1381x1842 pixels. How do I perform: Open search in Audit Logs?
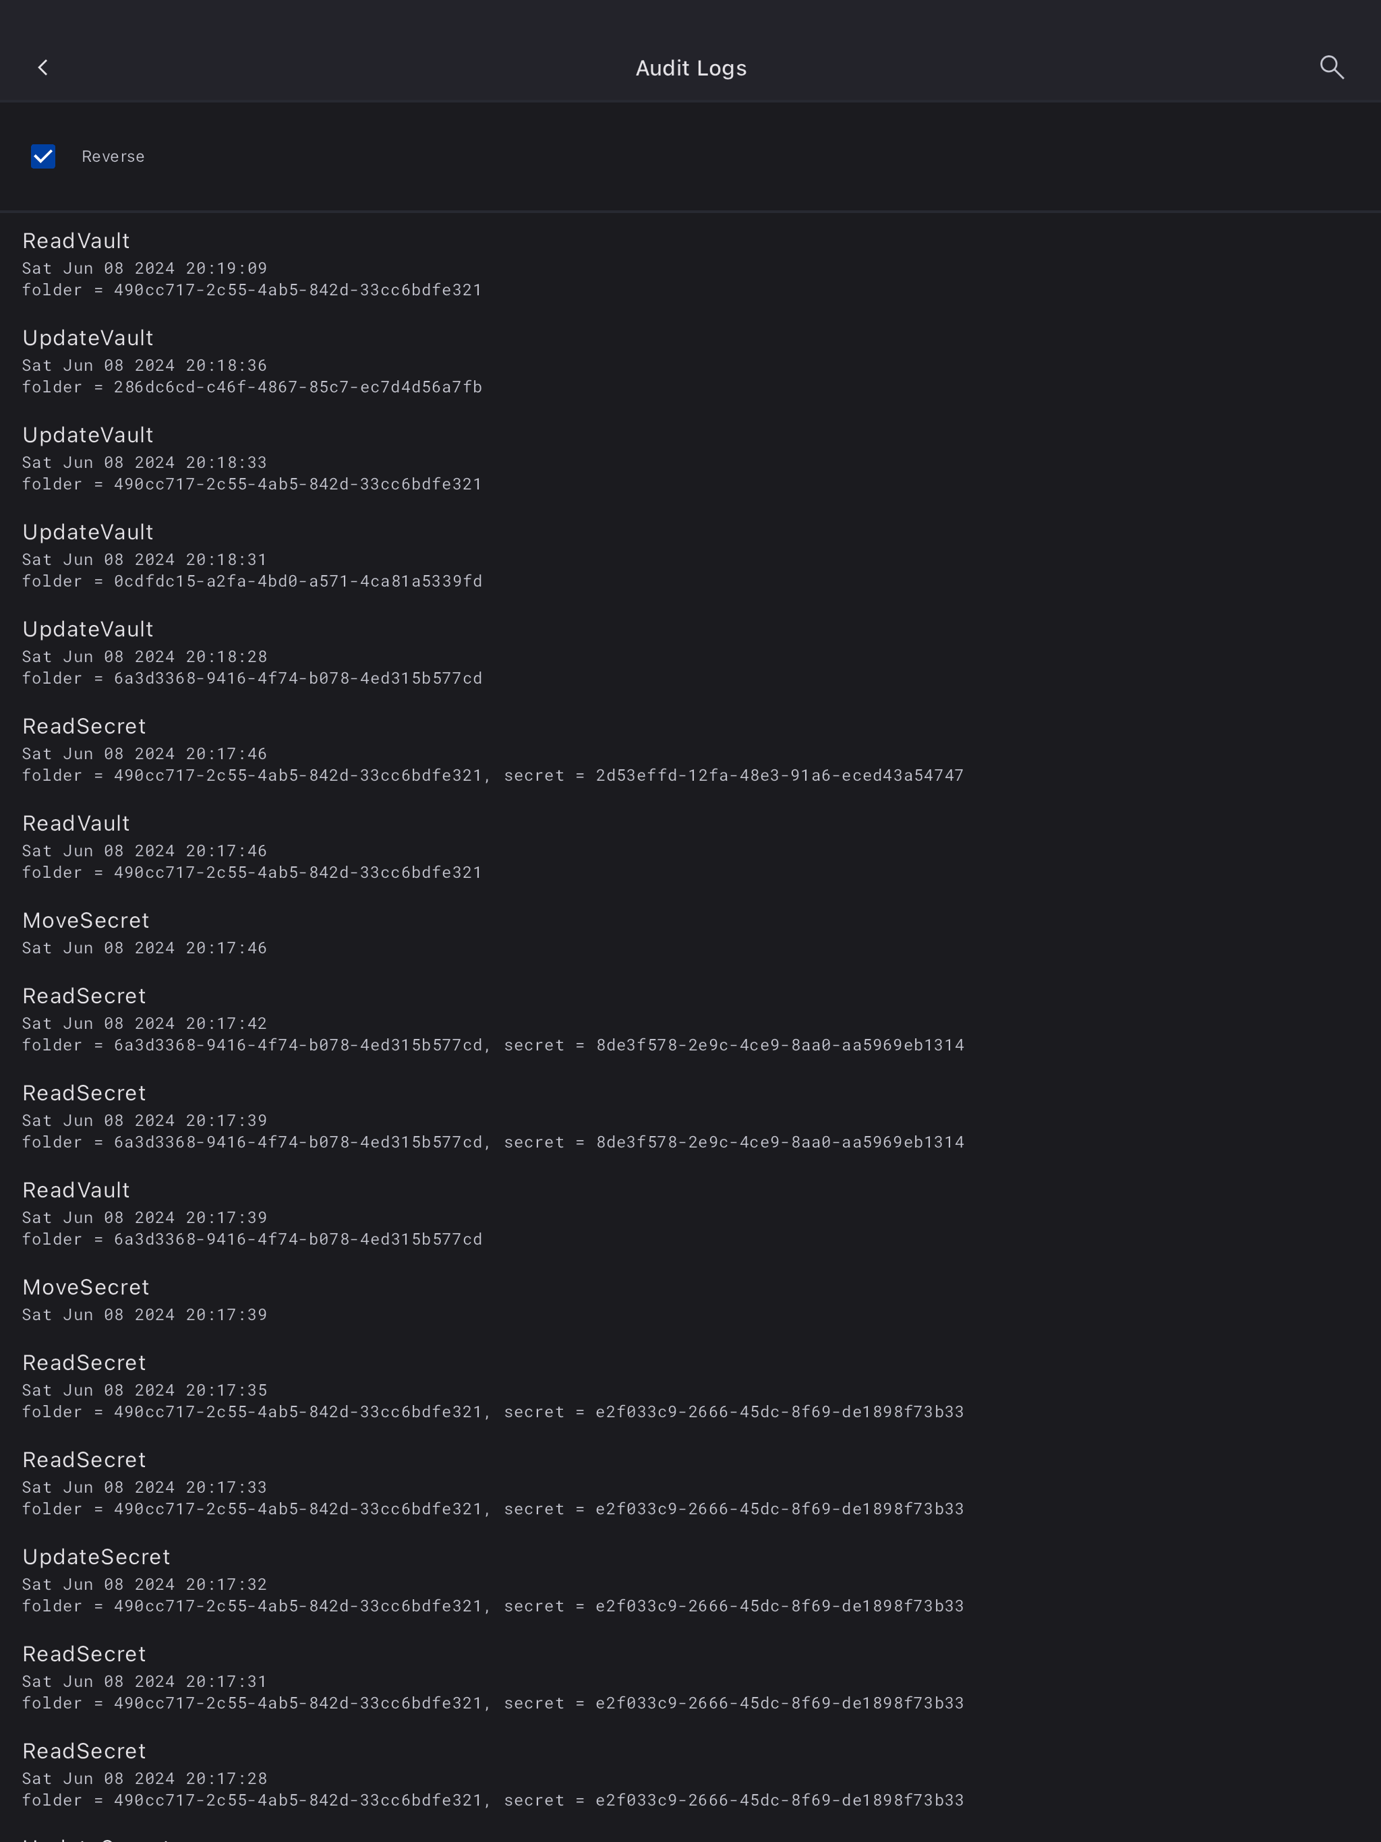pyautogui.click(x=1331, y=67)
